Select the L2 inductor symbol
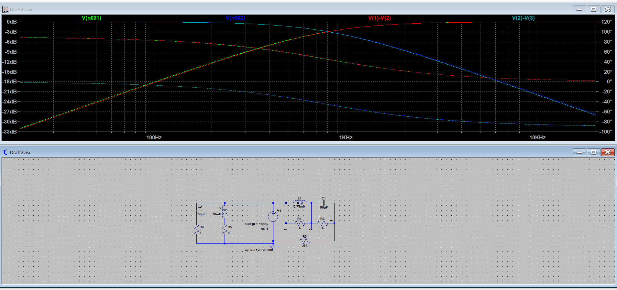The image size is (617, 290). coord(225,212)
